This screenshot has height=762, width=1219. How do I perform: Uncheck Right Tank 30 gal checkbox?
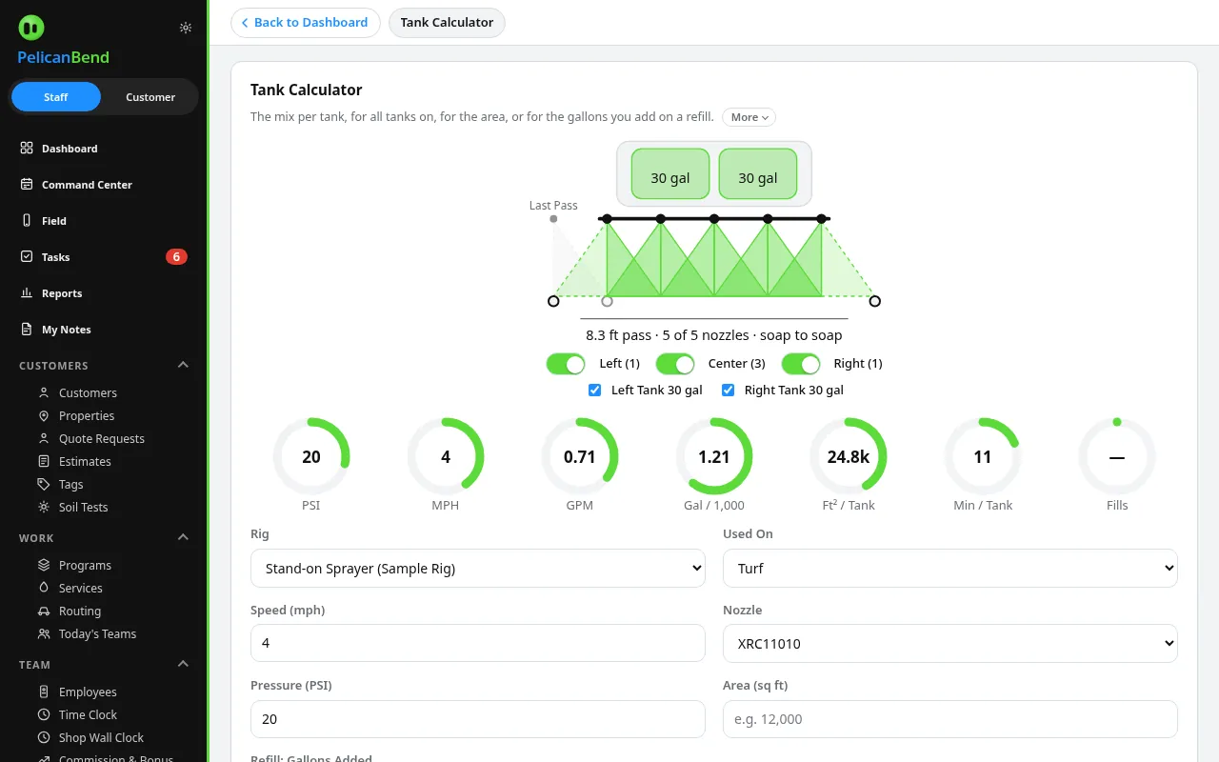pos(729,391)
